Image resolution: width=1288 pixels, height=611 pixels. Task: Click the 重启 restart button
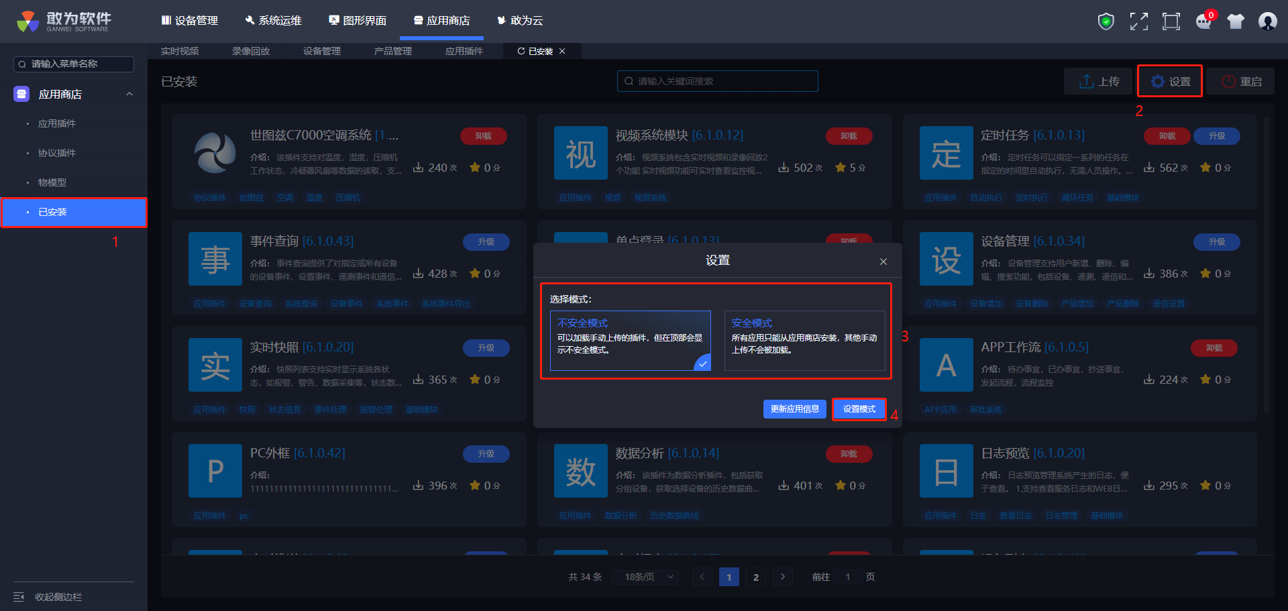coord(1241,81)
